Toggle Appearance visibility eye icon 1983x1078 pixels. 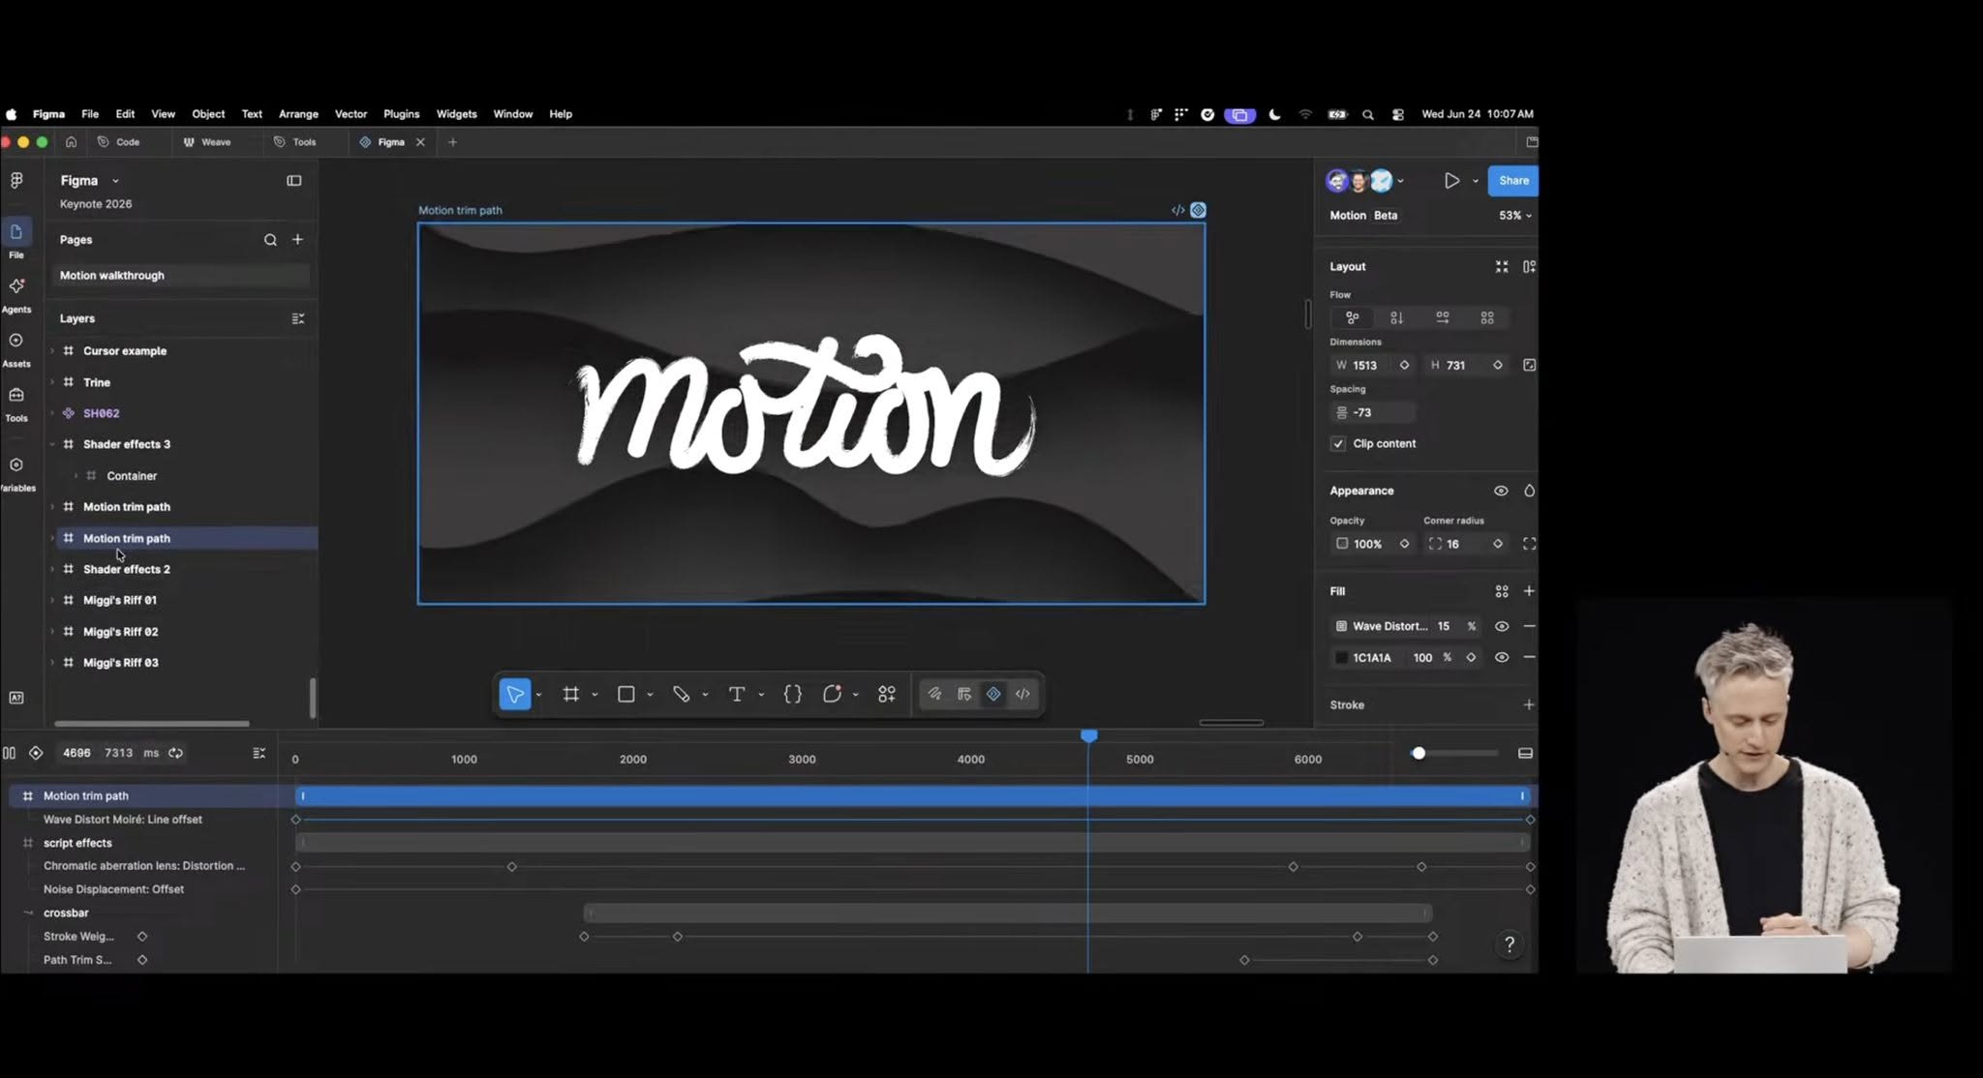(x=1501, y=491)
